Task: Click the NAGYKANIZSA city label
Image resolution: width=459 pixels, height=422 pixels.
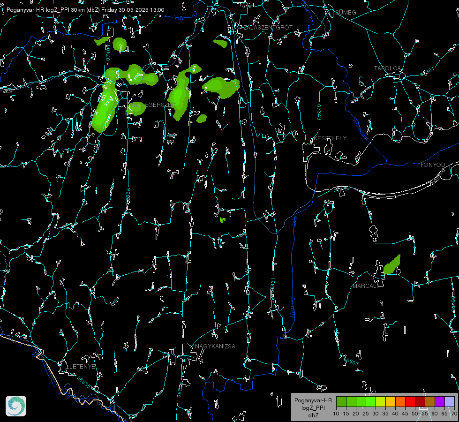Action: coord(215,346)
